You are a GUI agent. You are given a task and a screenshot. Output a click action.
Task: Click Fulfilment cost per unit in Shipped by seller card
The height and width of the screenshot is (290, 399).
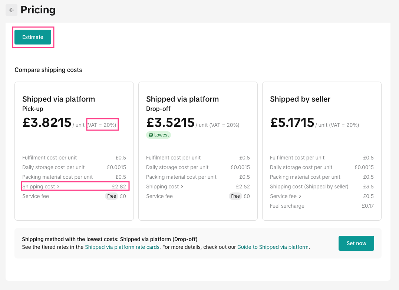pos(297,158)
